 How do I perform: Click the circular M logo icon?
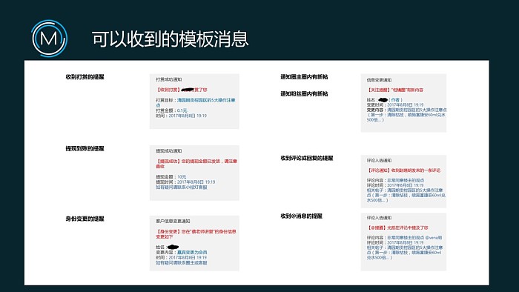tap(50, 39)
